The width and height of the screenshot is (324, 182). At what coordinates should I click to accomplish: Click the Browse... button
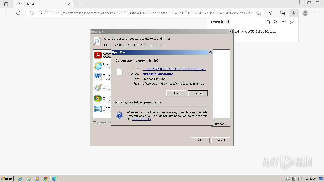tap(221, 124)
